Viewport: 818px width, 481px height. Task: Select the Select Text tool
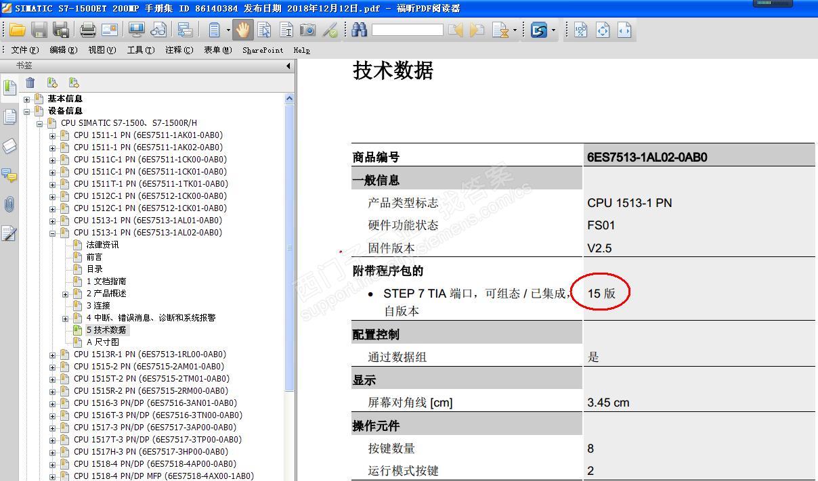click(x=286, y=30)
